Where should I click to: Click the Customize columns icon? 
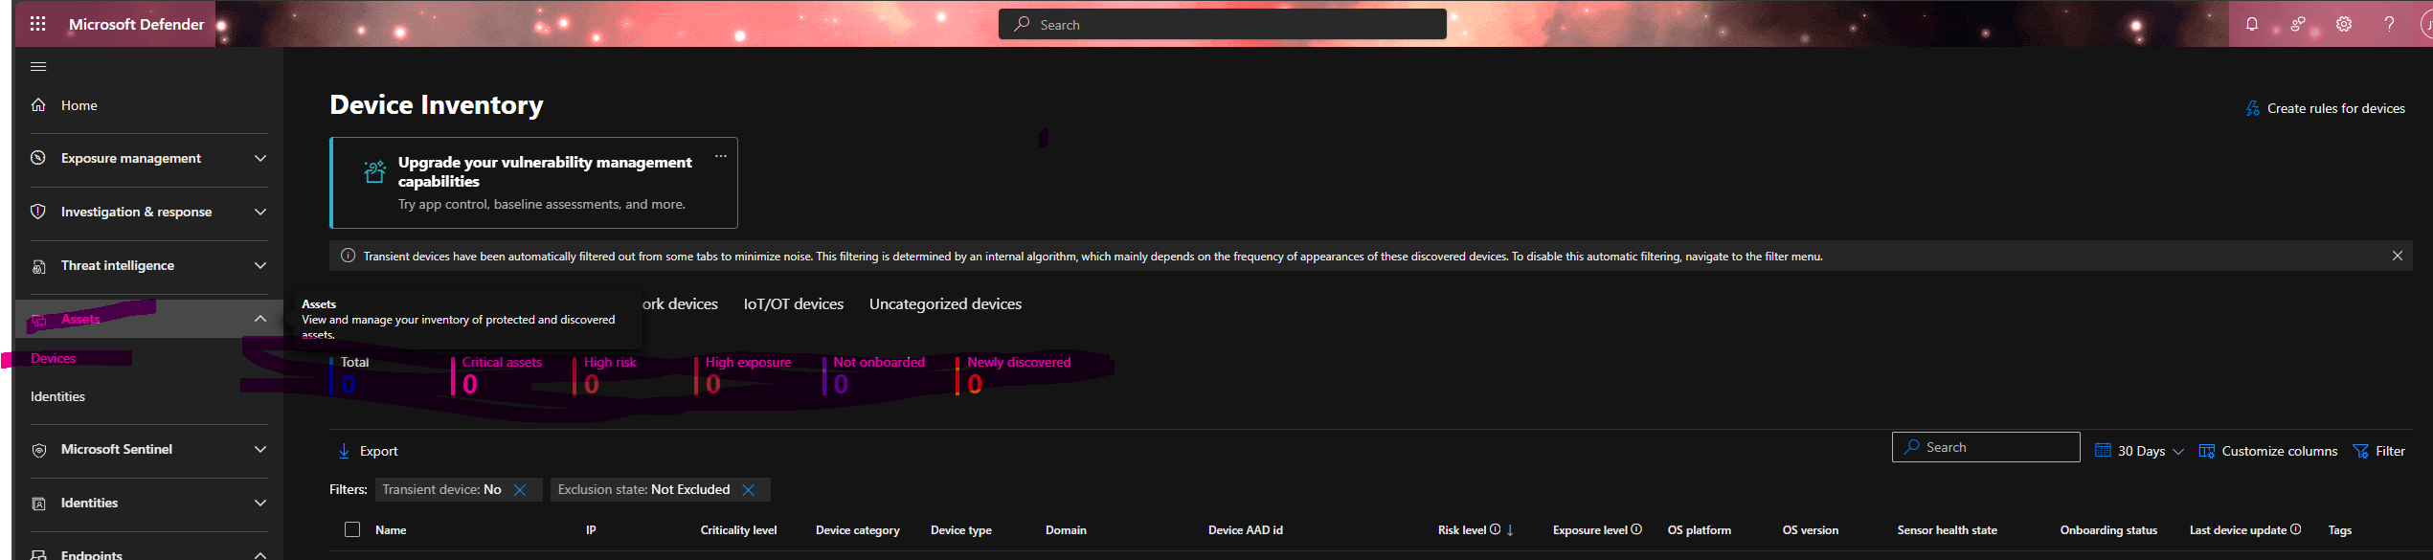tap(2207, 451)
